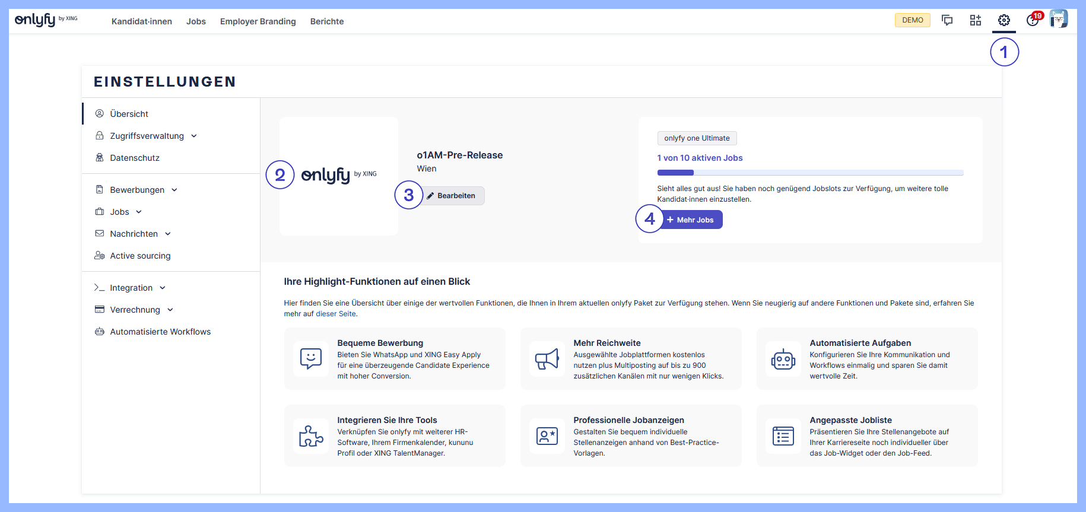Viewport: 1086px width, 512px height.
Task: Expand the Zugriffsverwaltung sidebar section
Action: coord(147,136)
